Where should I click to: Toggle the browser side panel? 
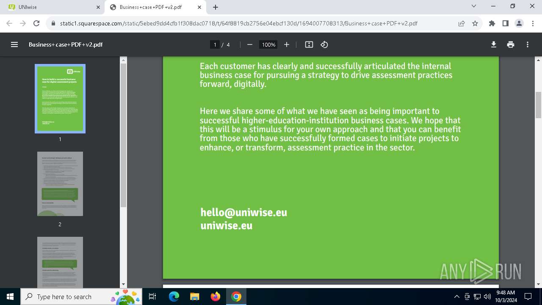[506, 23]
